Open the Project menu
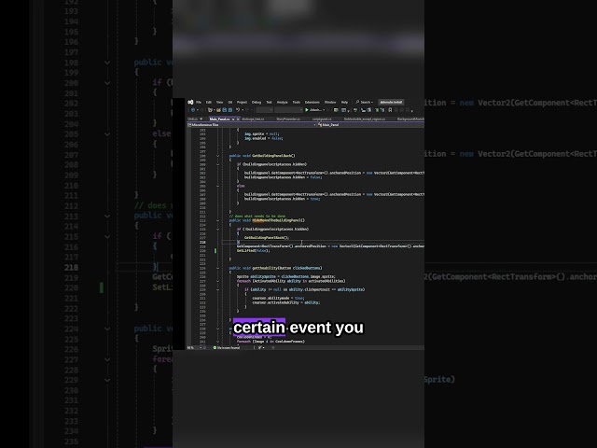This screenshot has height=448, width=597. (x=242, y=102)
